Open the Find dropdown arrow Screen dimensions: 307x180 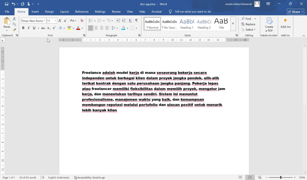coord(255,19)
